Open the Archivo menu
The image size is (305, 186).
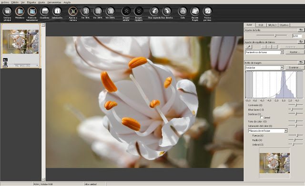5,2
